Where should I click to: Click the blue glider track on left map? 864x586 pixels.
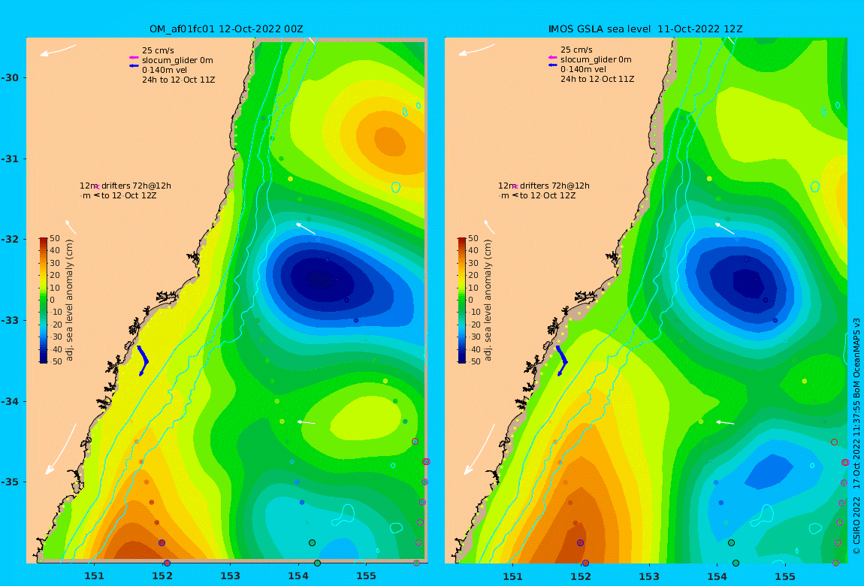click(x=143, y=360)
